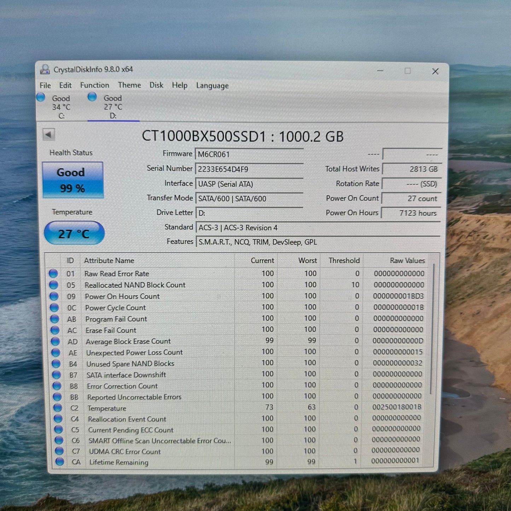The image size is (511, 511).
Task: Click status circle for Erase Fail Count
Action: point(55,330)
